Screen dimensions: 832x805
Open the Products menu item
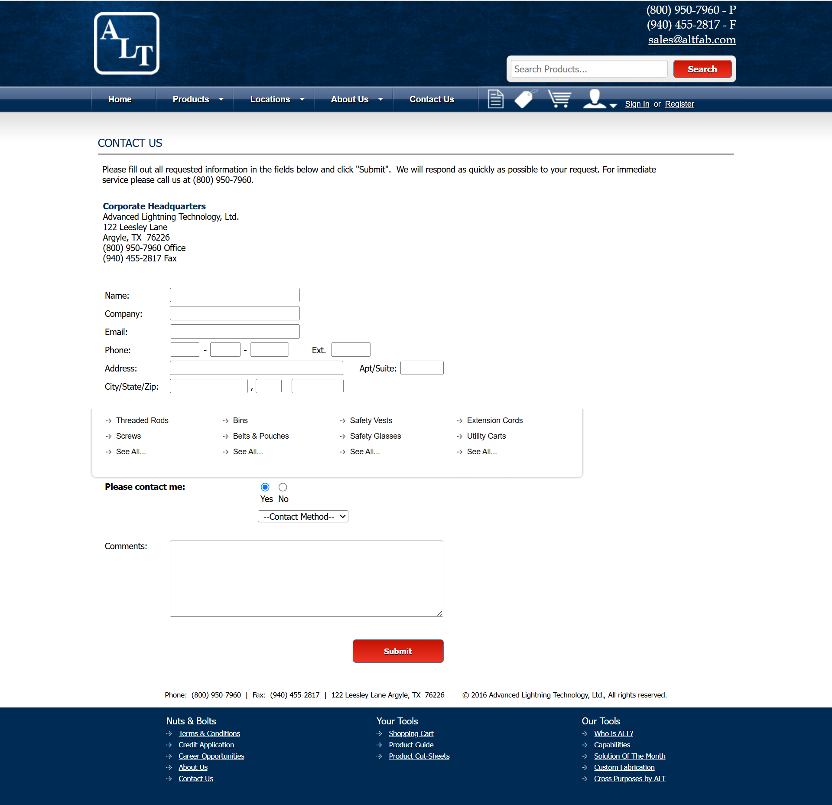191,99
